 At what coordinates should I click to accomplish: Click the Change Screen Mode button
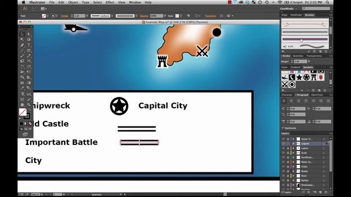[x=25, y=135]
